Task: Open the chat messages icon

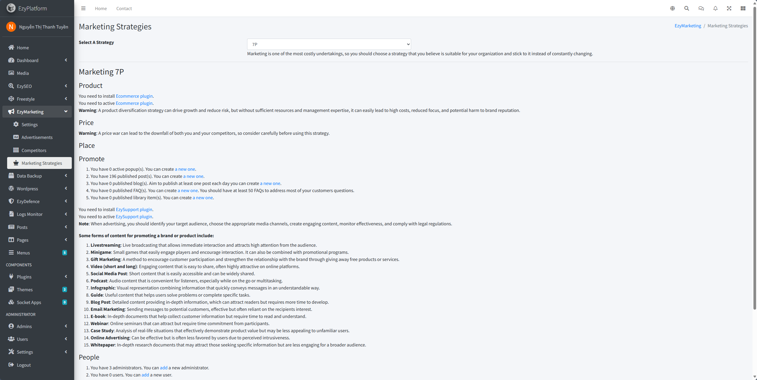Action: 701,8
